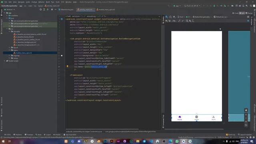The width and height of the screenshot is (256, 144).
Task: Open the Layout Inspector
Action: click(244, 135)
